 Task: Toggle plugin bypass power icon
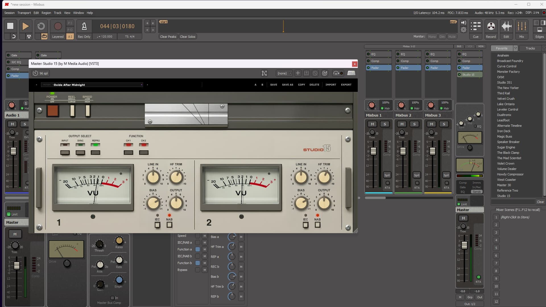(325, 73)
